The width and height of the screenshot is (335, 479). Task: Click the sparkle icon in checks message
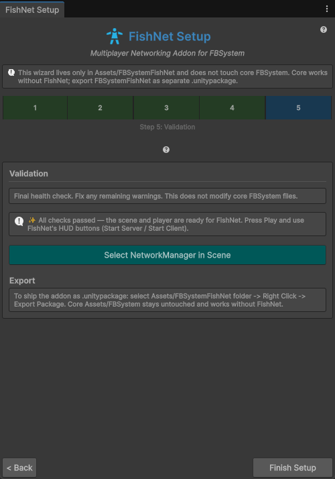click(x=31, y=220)
